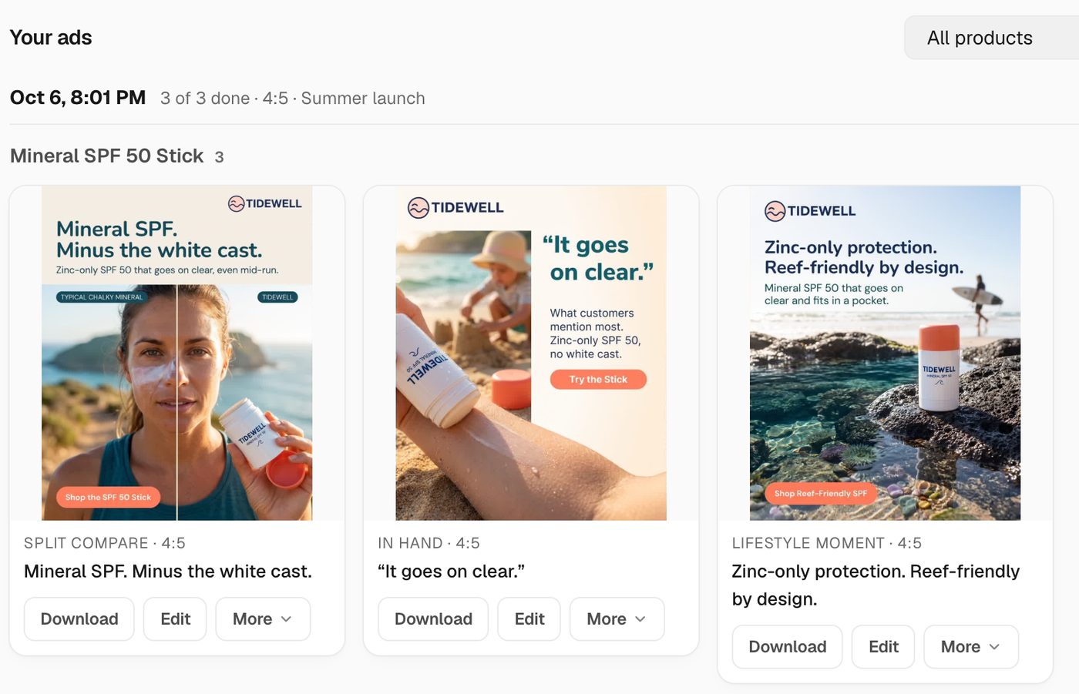
Task: Edit the In Hand ad
Action: click(529, 619)
